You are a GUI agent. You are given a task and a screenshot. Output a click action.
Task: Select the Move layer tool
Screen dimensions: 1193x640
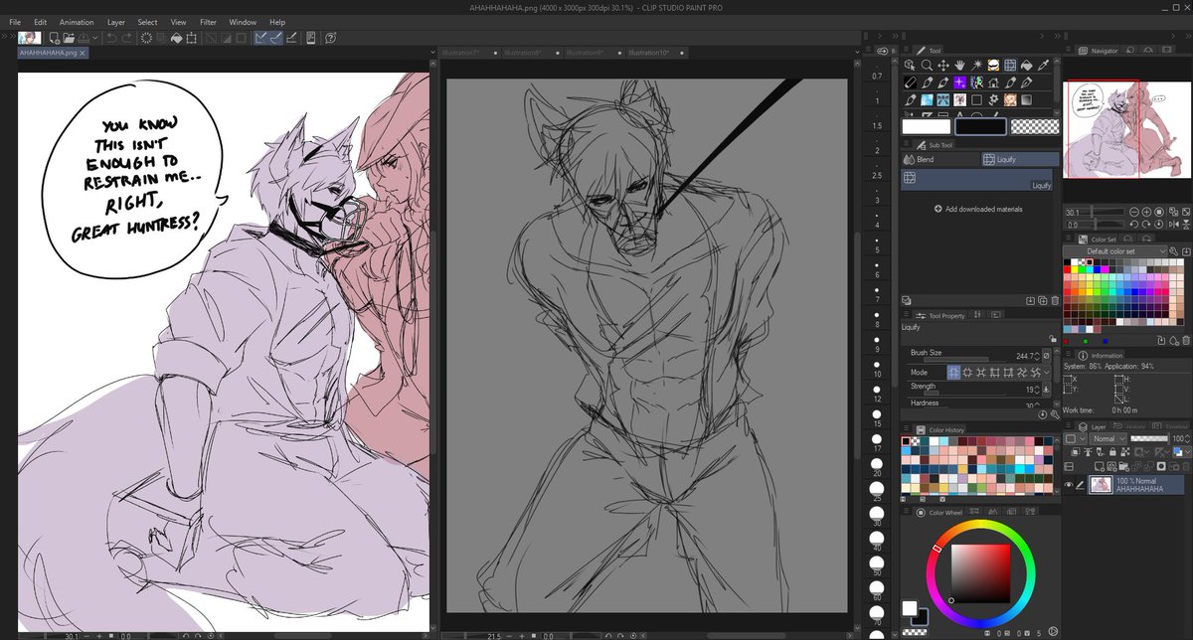click(x=943, y=65)
